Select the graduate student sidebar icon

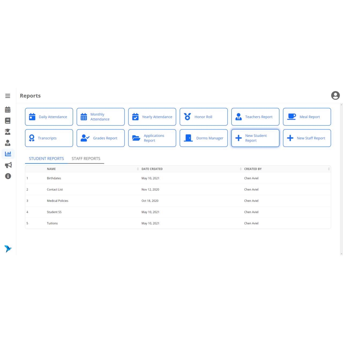pyautogui.click(x=8, y=132)
